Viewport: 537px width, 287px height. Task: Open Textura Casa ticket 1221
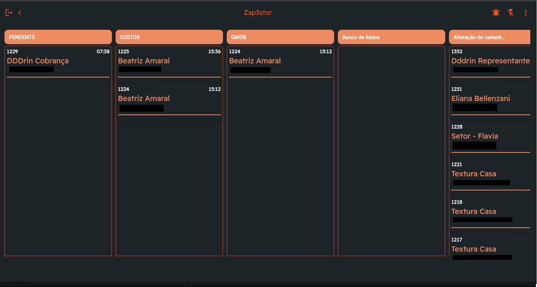[490, 174]
